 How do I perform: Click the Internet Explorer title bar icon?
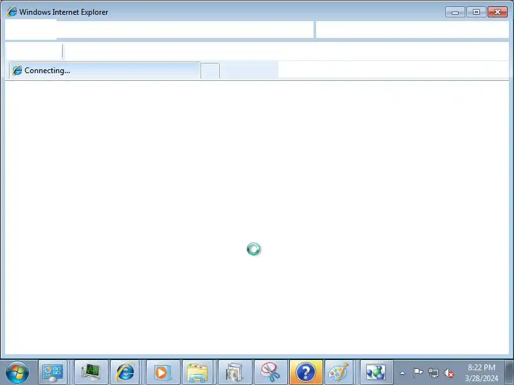(x=12, y=12)
